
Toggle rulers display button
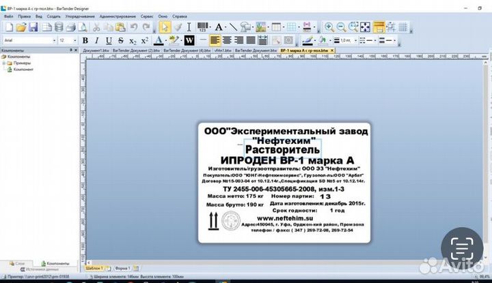[379, 27]
